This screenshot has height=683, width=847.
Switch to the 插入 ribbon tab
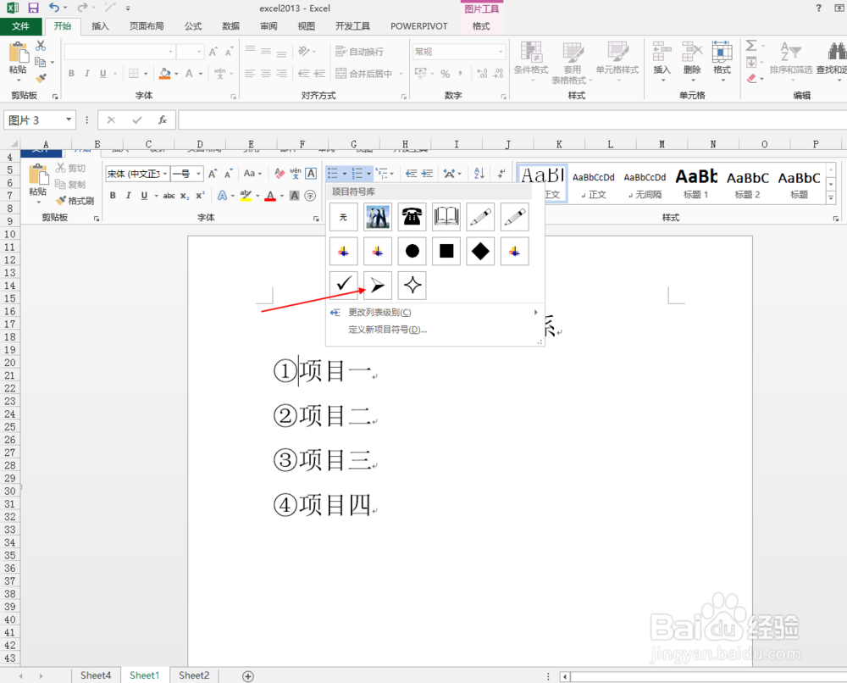tap(100, 25)
